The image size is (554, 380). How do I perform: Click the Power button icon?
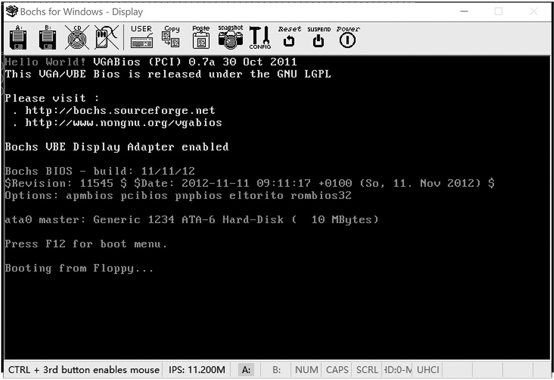[348, 37]
